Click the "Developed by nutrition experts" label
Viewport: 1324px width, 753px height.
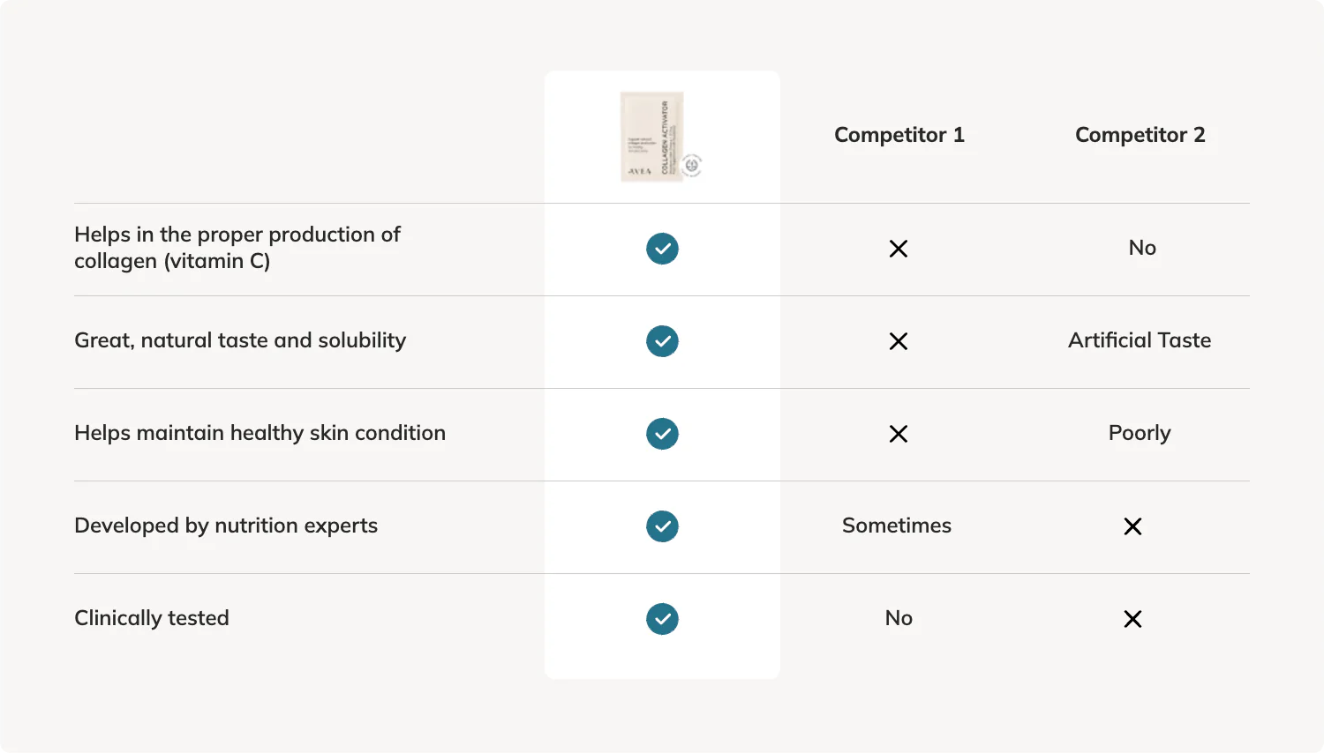(226, 526)
